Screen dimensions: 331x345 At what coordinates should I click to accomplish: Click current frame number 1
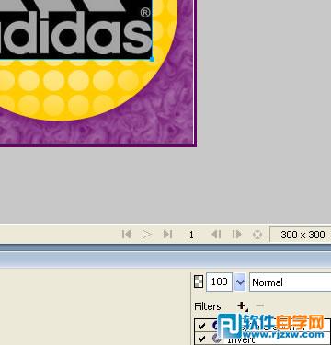(x=191, y=235)
